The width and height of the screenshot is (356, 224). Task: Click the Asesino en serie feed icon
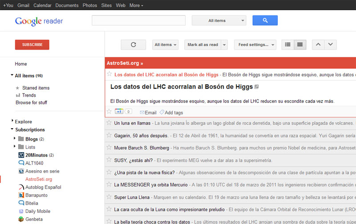pyautogui.click(x=21, y=171)
